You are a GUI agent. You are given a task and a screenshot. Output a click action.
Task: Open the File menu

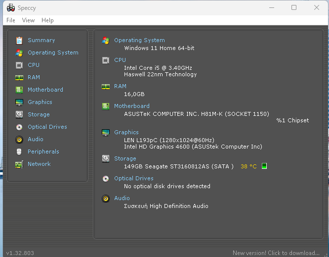tap(11, 20)
